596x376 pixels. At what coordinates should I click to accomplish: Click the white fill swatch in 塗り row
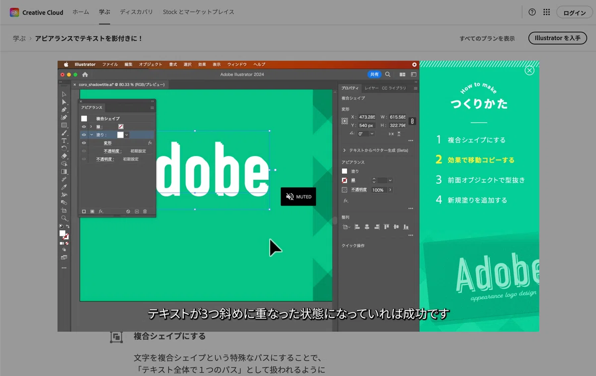[120, 135]
